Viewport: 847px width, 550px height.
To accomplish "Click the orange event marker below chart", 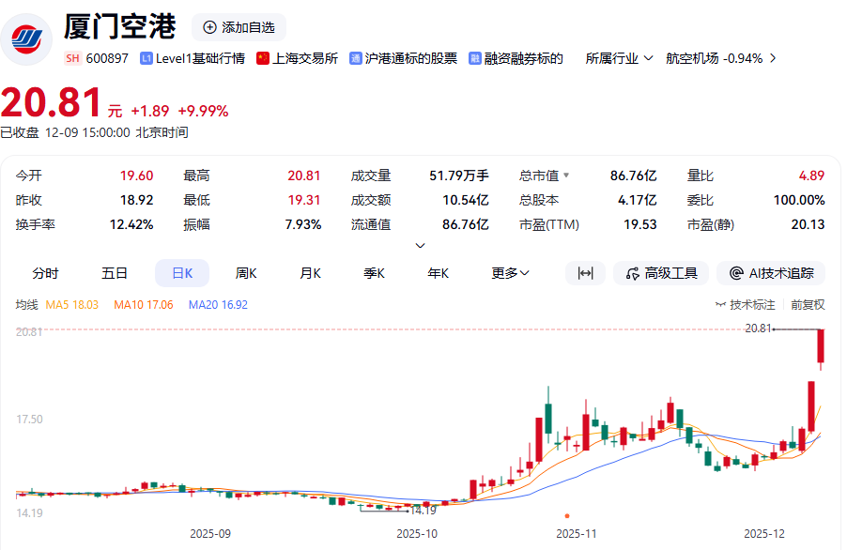I will [x=567, y=515].
